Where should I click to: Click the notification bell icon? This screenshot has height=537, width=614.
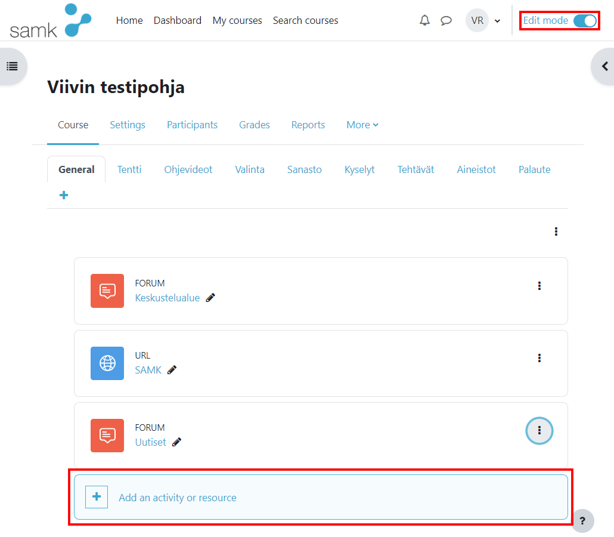pyautogui.click(x=424, y=20)
